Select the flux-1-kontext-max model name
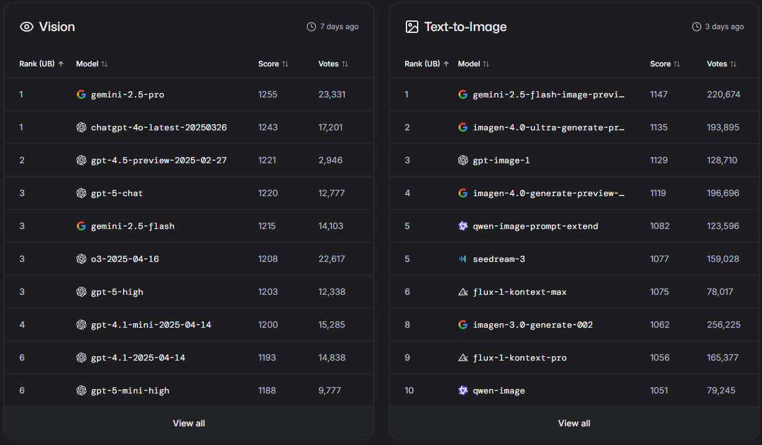This screenshot has width=762, height=445. (520, 292)
